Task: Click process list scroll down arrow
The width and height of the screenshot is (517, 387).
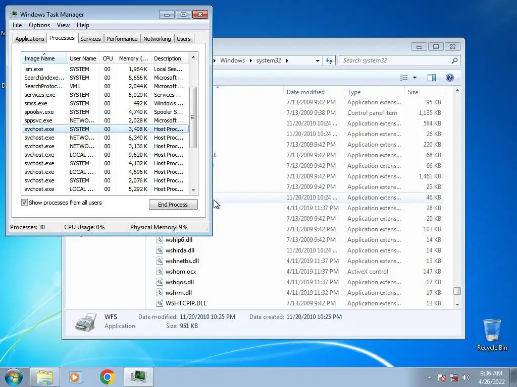Action: [x=193, y=190]
